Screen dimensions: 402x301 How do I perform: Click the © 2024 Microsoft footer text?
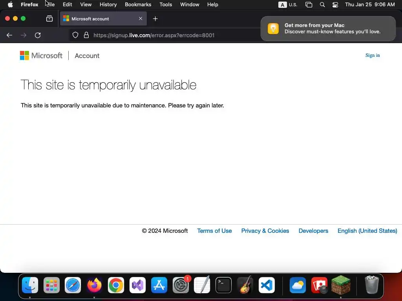pyautogui.click(x=164, y=231)
